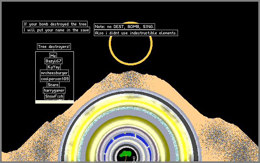Image resolution: width=260 pixels, height=163 pixels.
Task: Click the cream bar below the name list
Action: [54, 102]
